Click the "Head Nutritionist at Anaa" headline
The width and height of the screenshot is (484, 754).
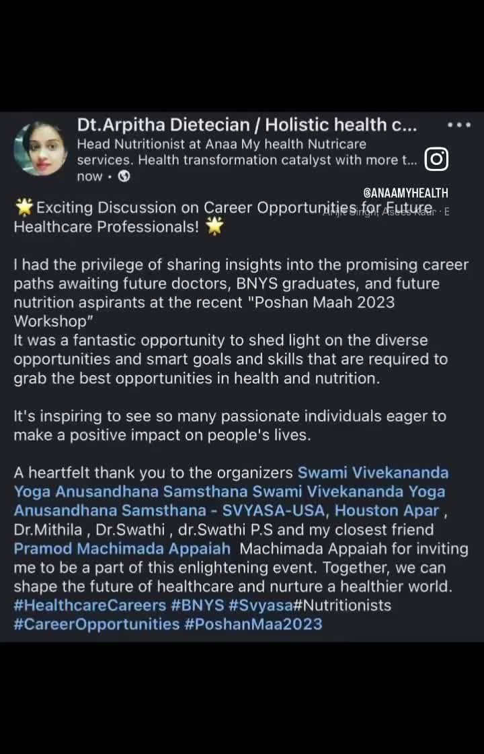pyautogui.click(x=222, y=144)
